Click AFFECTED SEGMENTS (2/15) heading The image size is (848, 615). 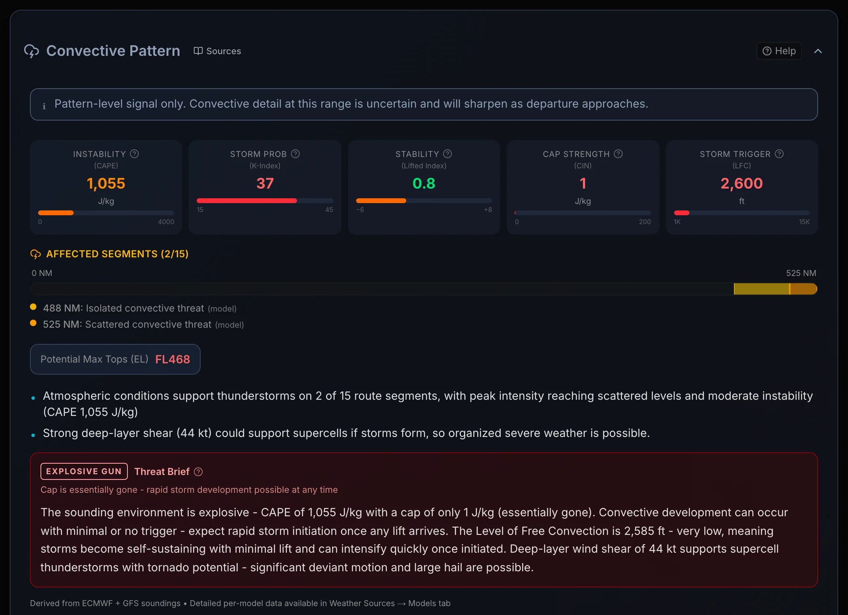pos(117,254)
